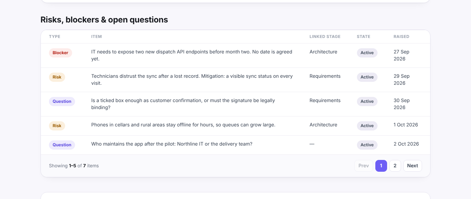Click Architecture stage in the offline phones row

[x=323, y=125]
